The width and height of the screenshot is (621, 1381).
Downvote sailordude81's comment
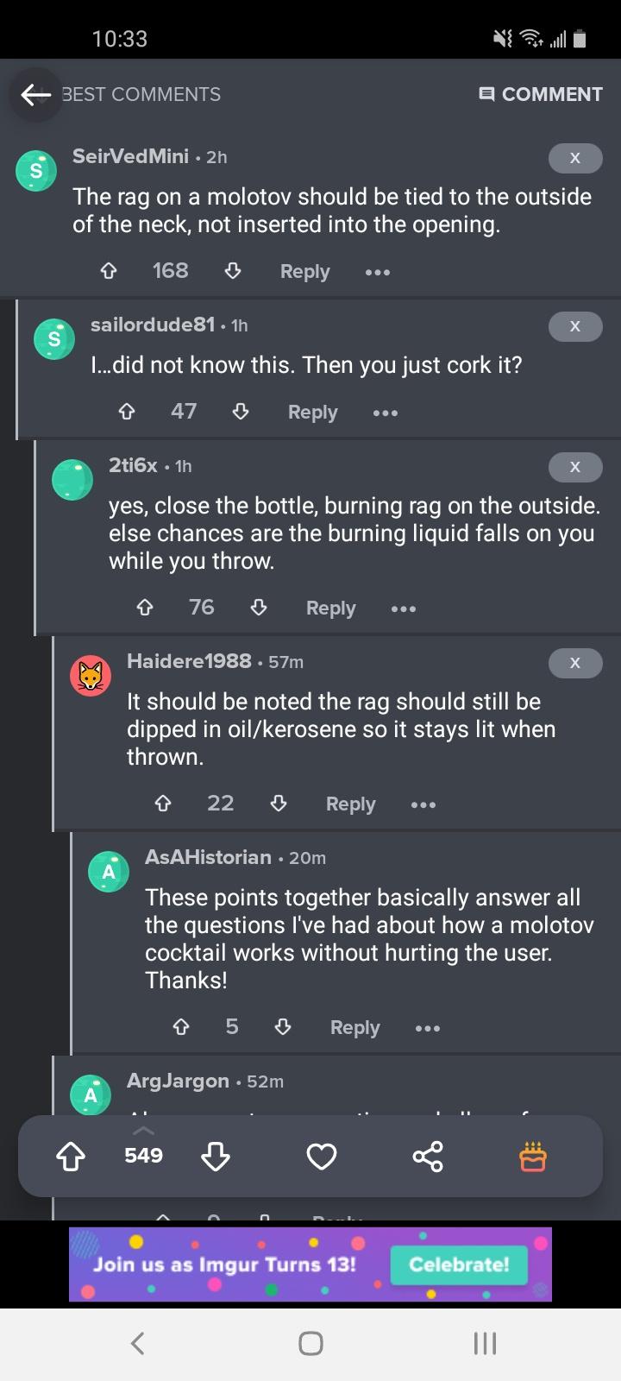(241, 412)
